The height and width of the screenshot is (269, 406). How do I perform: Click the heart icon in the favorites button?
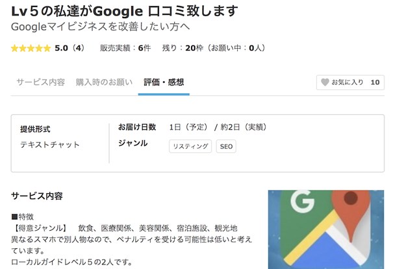click(x=325, y=82)
